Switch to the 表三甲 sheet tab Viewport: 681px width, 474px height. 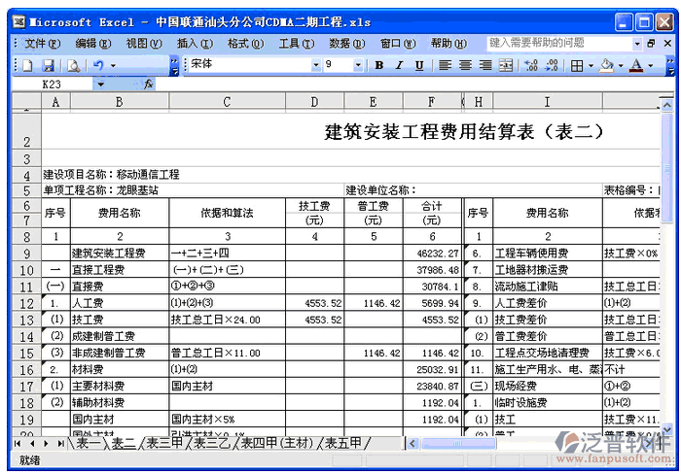click(163, 443)
